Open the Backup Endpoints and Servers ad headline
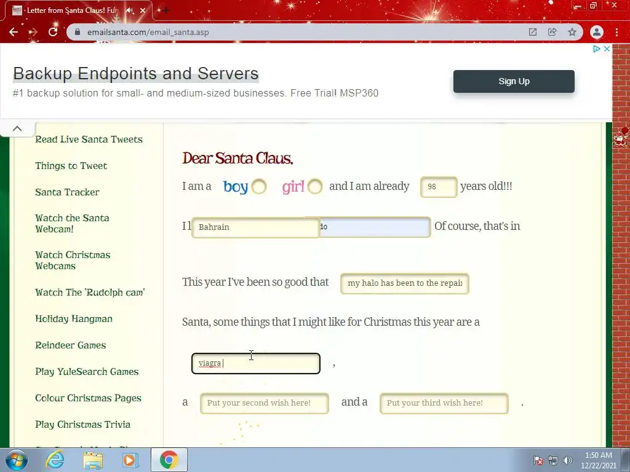630x472 pixels. click(136, 74)
